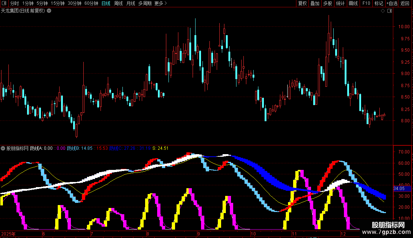Switch to 周线 weekly chart
The height and width of the screenshot is (238, 413).
[118, 3]
